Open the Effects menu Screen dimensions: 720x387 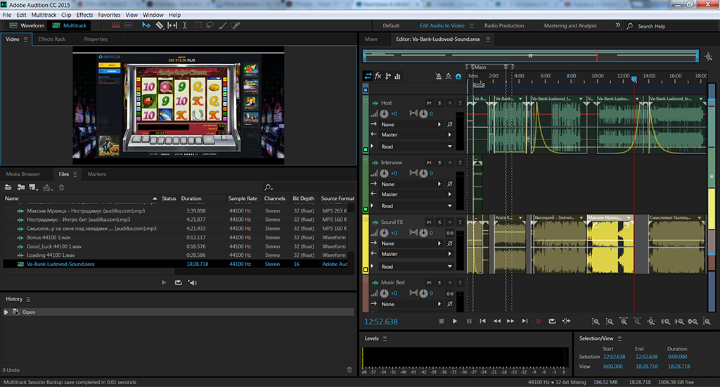84,15
